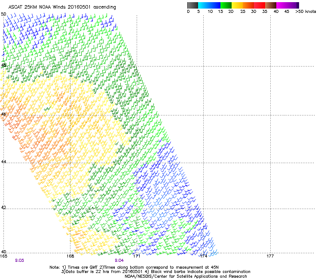Image resolution: width=318 pixels, height=279 pixels.
Task: Click the latitude label '42'
Action: click(3, 207)
